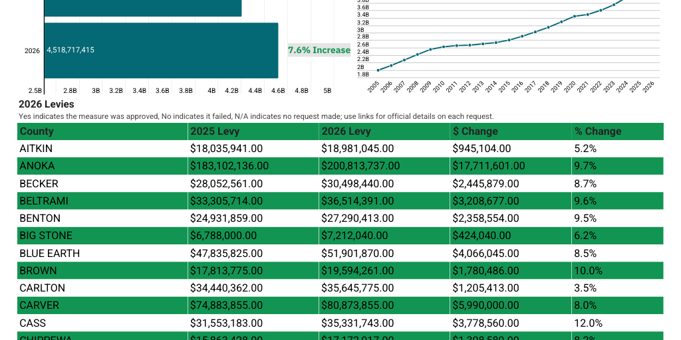Click the 6.2% change for BIG STONE
681x340 pixels.
tap(618, 236)
